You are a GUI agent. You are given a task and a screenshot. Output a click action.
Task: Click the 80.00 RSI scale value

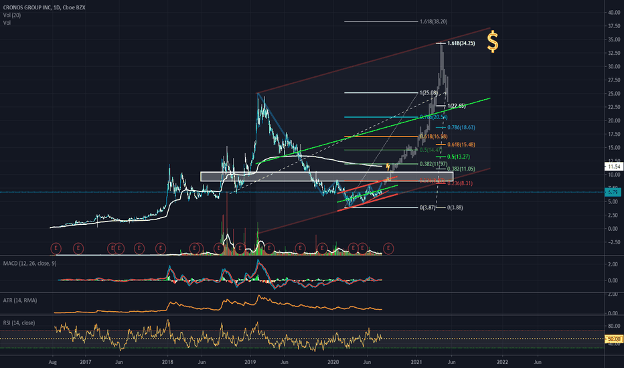(613, 326)
